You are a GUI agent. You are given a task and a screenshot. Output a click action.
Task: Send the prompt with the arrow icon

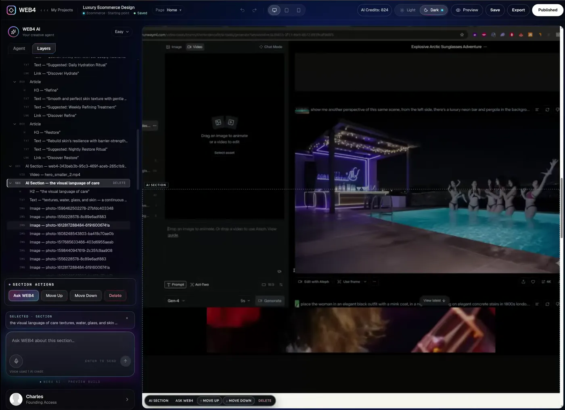pos(126,361)
